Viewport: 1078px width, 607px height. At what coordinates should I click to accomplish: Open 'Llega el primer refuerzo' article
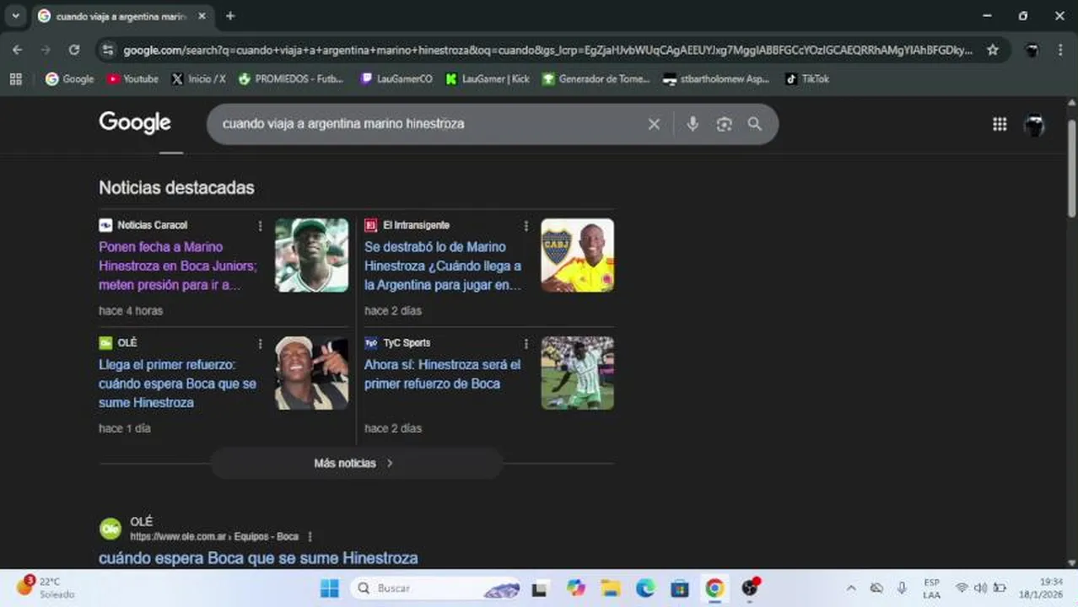pos(177,384)
